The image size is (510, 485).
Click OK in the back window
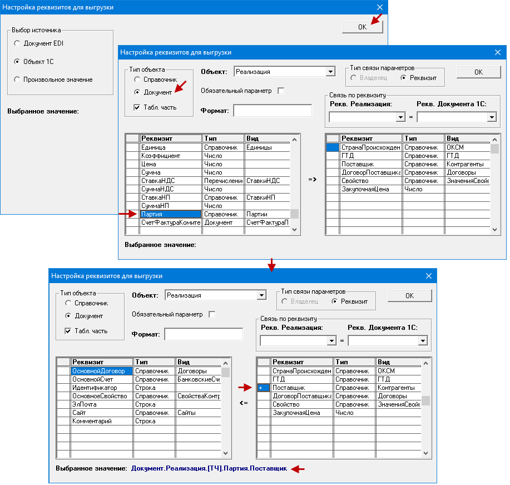pos(362,27)
